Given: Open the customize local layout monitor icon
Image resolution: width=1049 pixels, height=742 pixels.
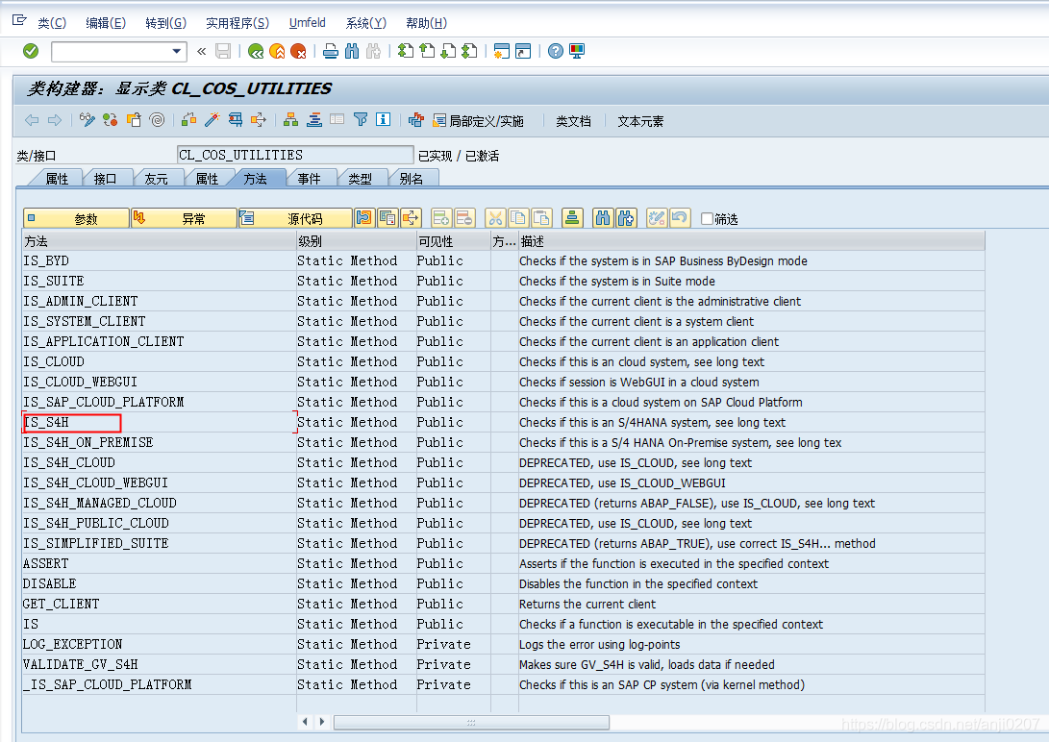Looking at the screenshot, I should tap(577, 51).
